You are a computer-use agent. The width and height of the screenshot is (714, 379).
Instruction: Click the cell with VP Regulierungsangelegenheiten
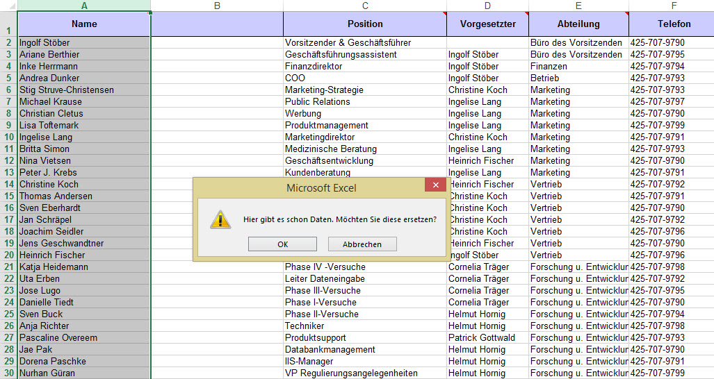pyautogui.click(x=365, y=373)
